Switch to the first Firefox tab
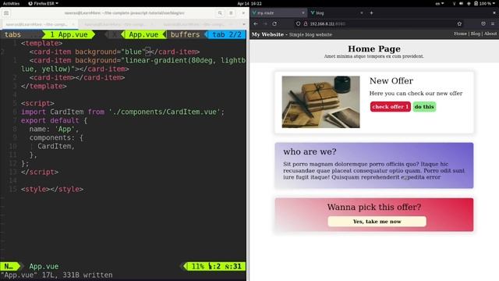Image resolution: width=499 pixels, height=281 pixels. [278, 13]
